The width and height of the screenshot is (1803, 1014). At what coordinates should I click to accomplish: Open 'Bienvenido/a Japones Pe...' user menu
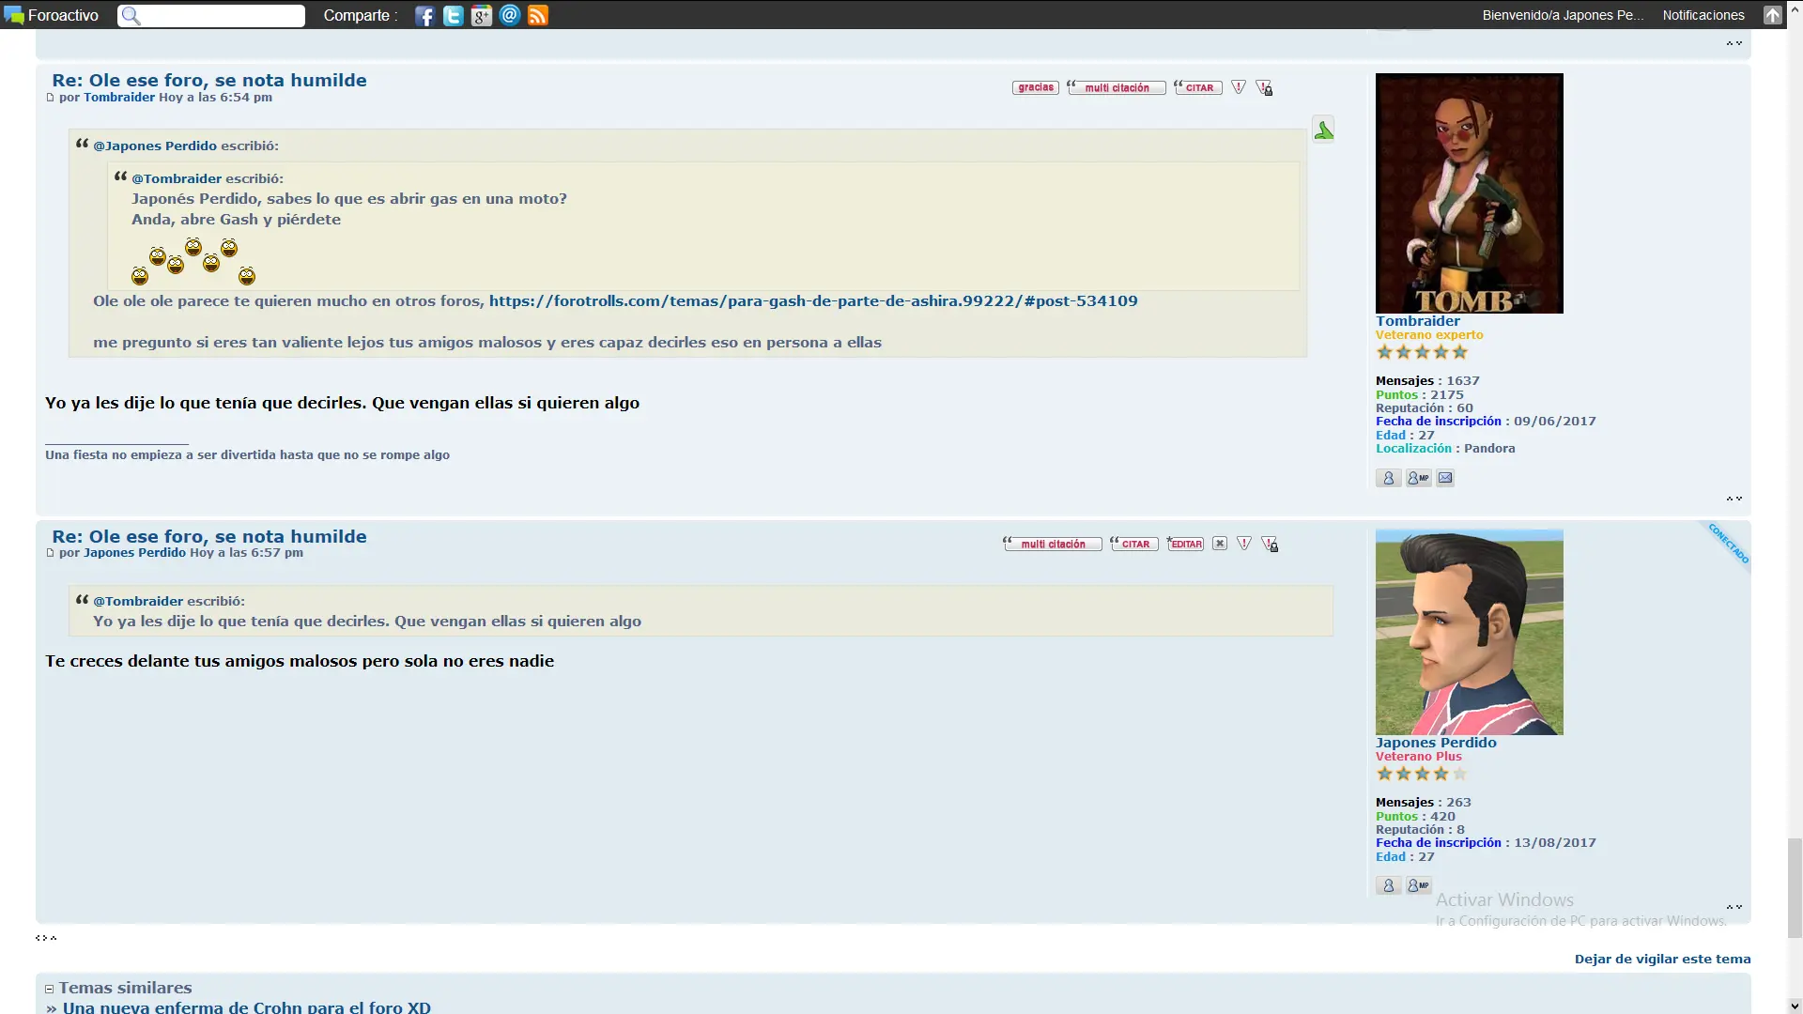tap(1563, 15)
